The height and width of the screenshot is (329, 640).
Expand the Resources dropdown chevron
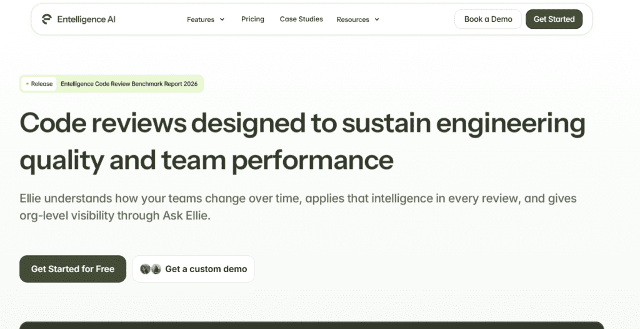click(377, 20)
